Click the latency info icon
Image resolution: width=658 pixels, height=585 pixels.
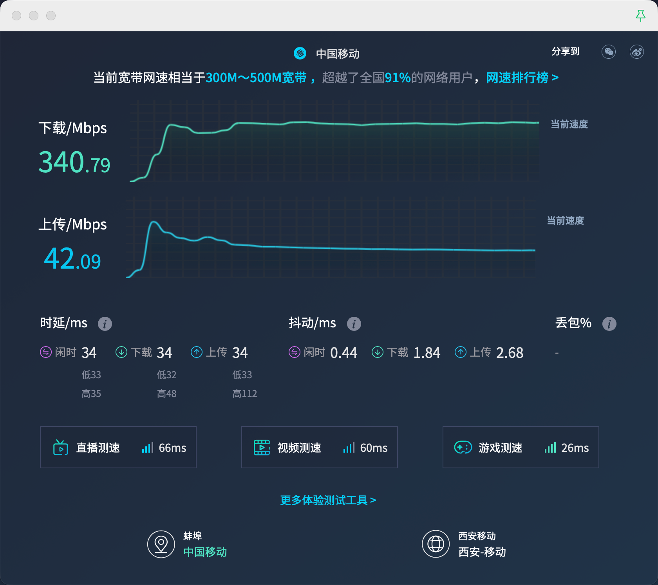(x=105, y=324)
